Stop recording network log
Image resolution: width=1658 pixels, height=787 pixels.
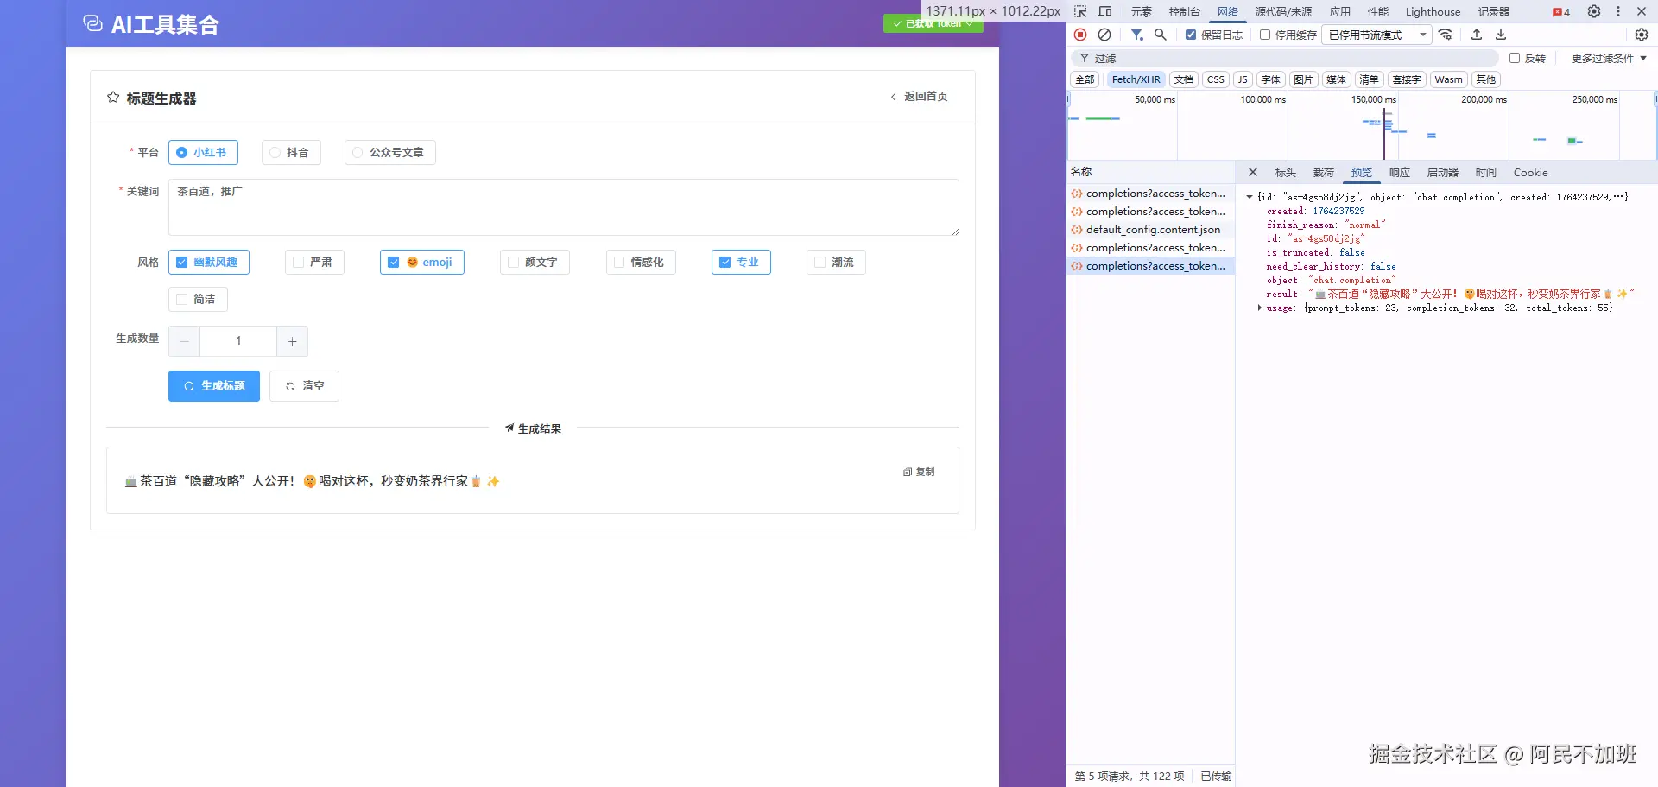pyautogui.click(x=1080, y=35)
